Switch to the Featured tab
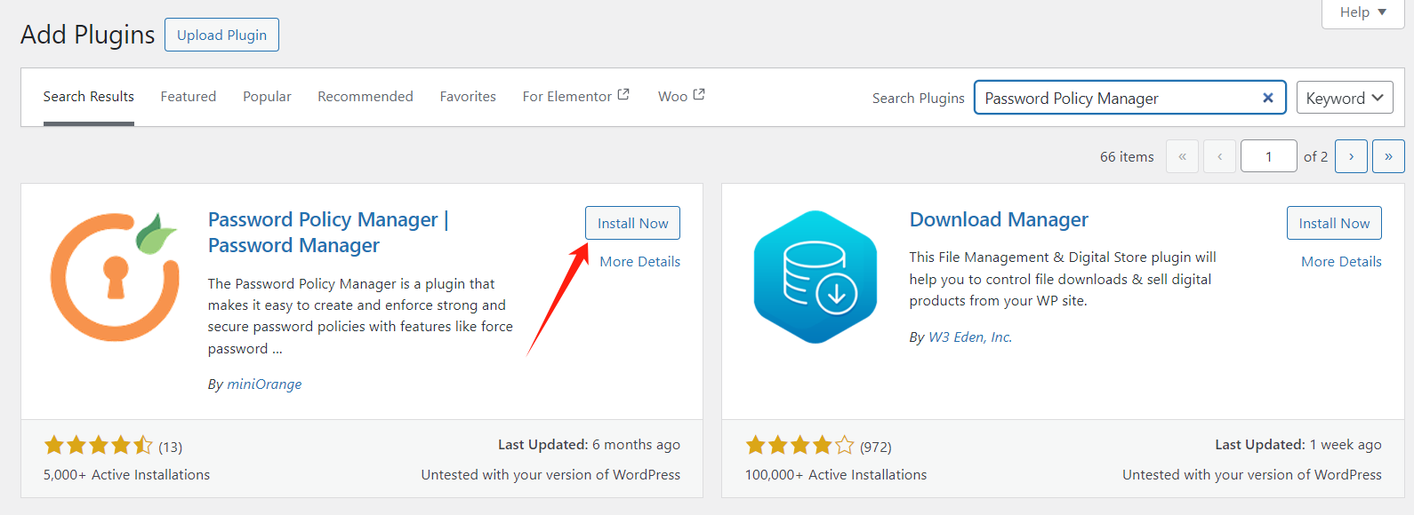Screen dimensions: 1414x515 [x=189, y=96]
